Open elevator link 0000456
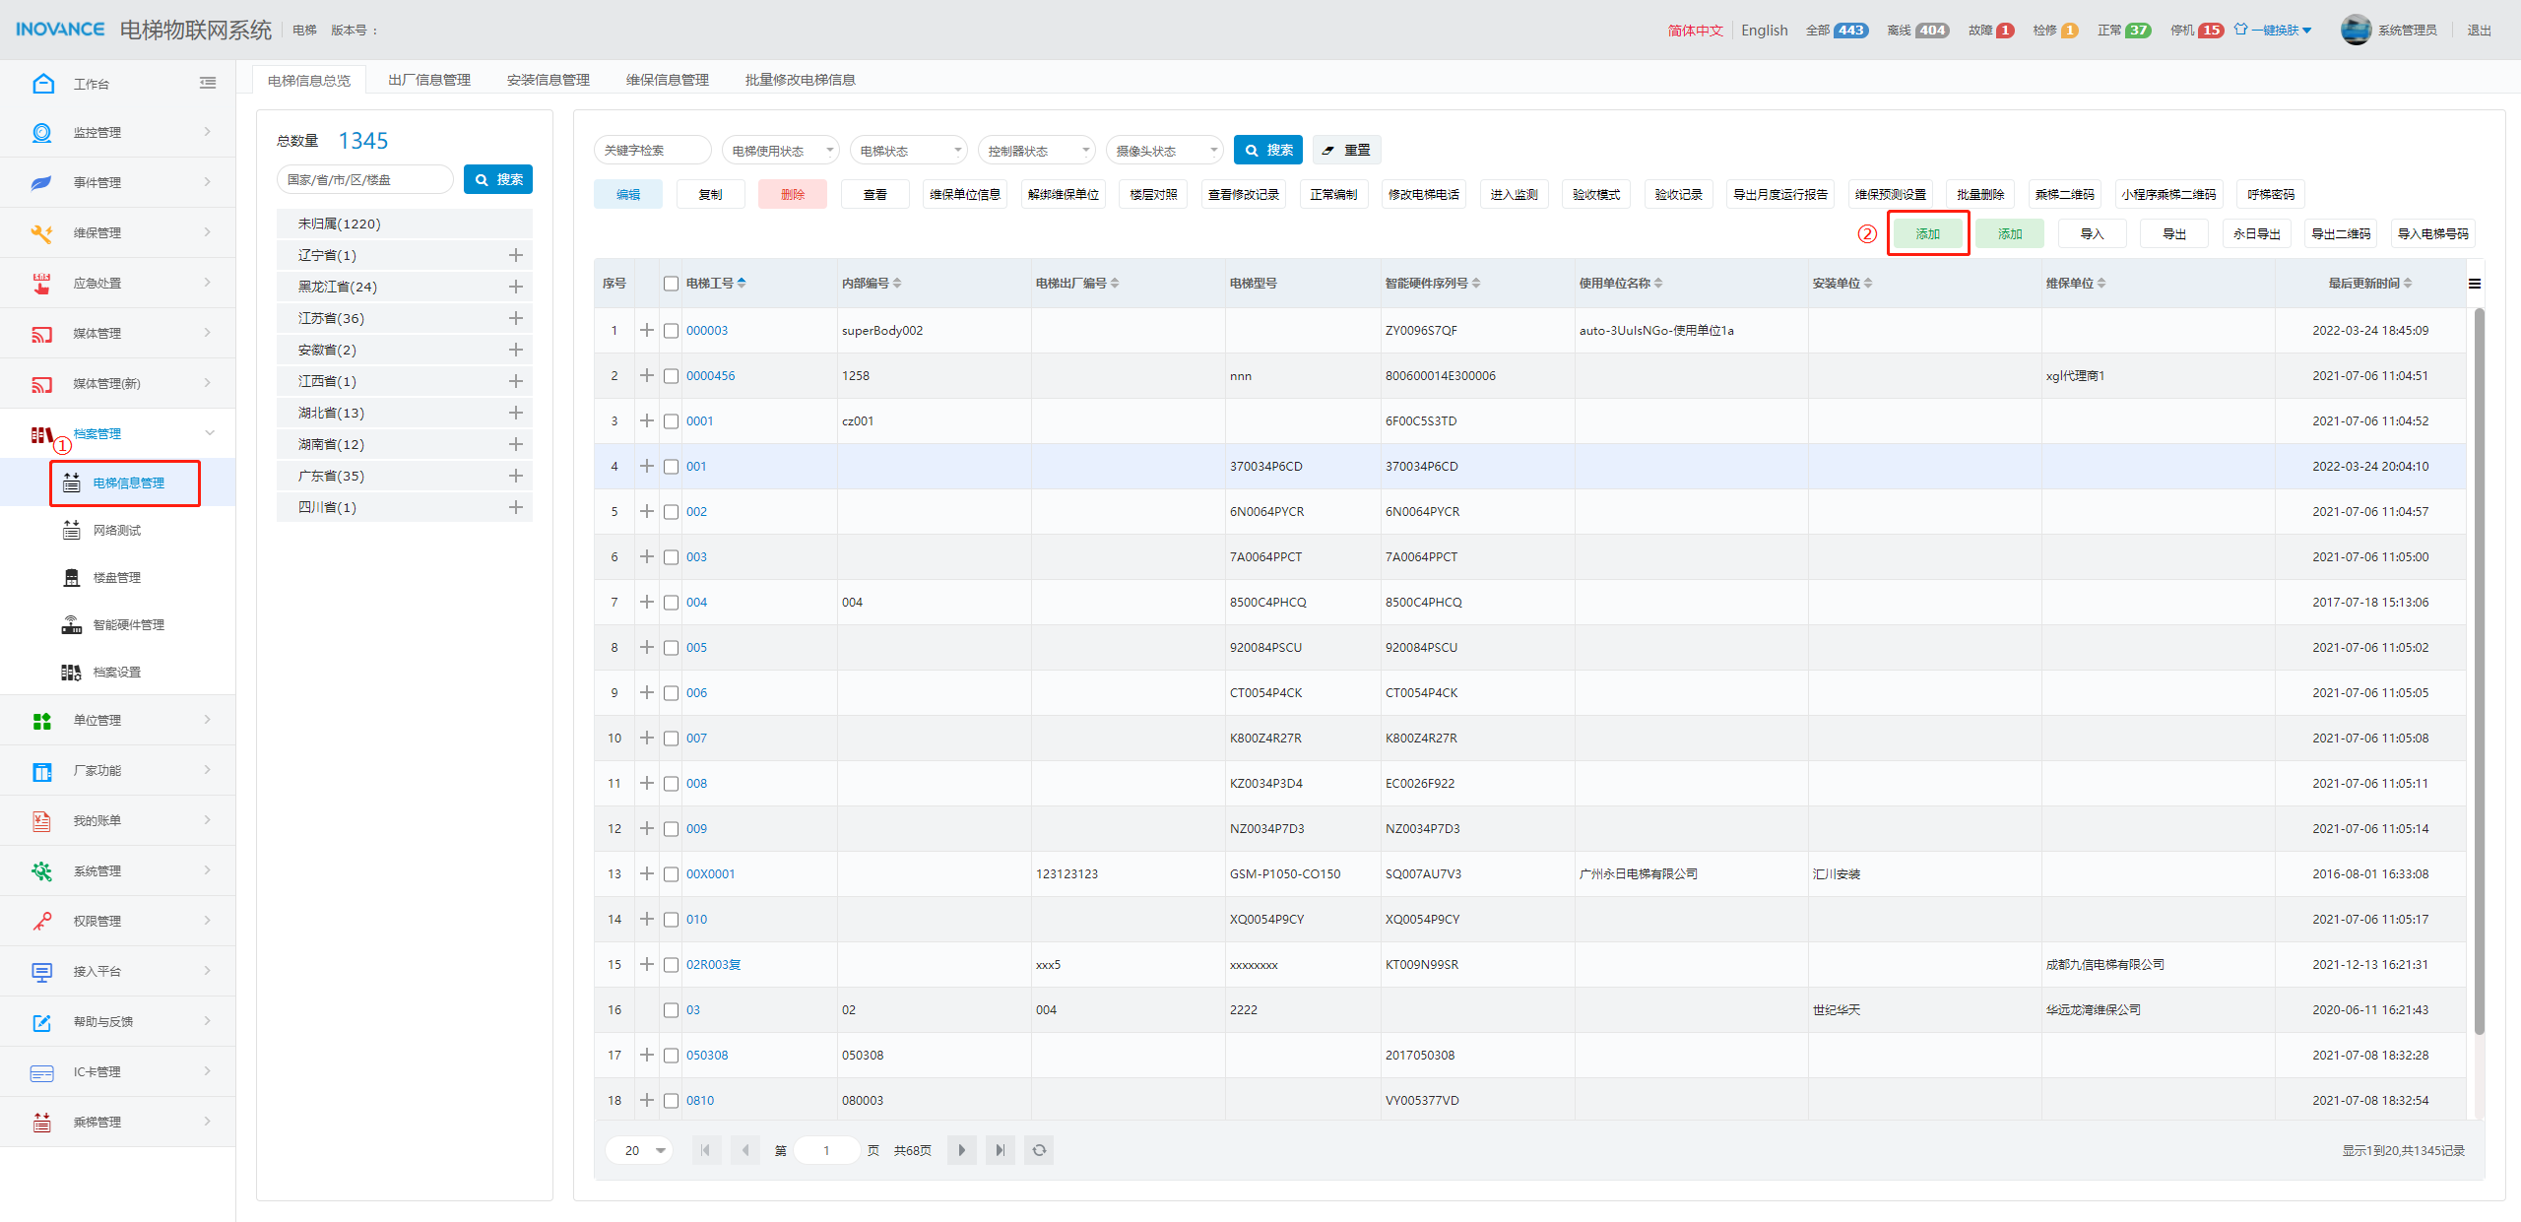This screenshot has height=1222, width=2521. pos(710,376)
